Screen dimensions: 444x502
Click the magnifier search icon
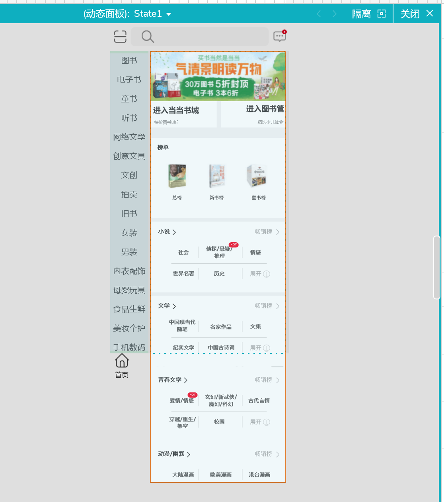(x=148, y=37)
